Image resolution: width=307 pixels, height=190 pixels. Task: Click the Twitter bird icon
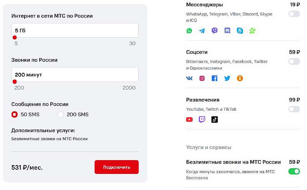coord(227,78)
